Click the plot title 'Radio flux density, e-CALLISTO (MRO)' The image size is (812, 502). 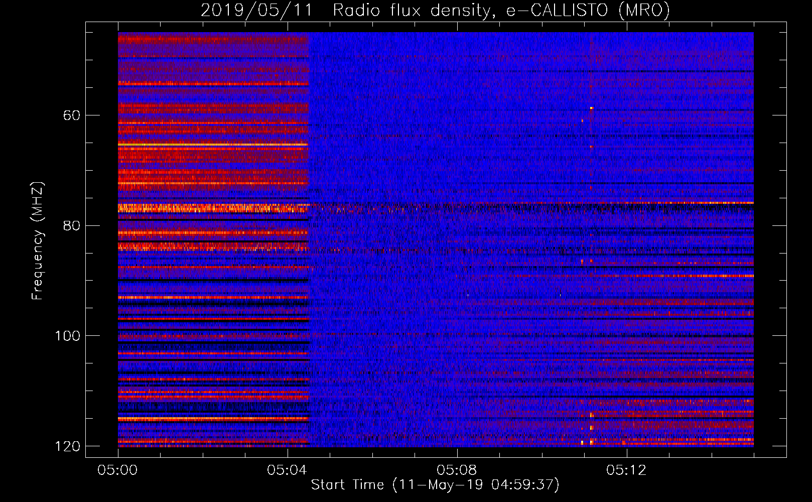(501, 11)
